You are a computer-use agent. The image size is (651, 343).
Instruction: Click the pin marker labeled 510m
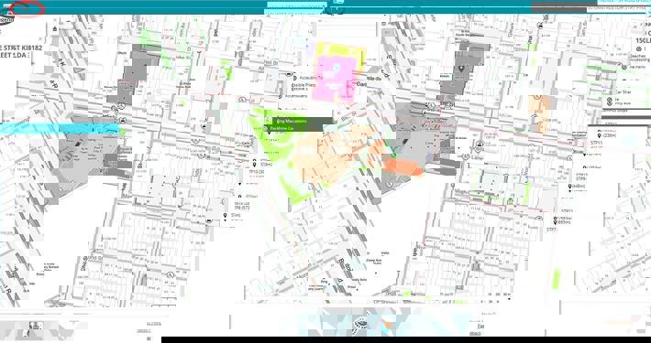pos(255,165)
